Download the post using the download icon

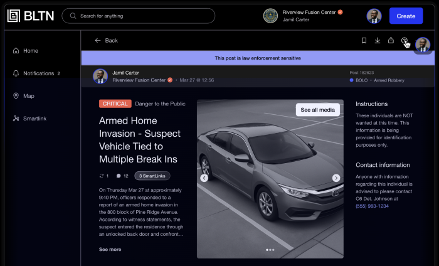[x=378, y=41]
